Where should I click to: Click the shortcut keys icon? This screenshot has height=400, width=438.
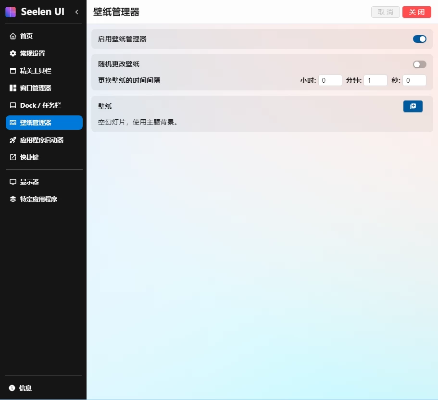13,157
